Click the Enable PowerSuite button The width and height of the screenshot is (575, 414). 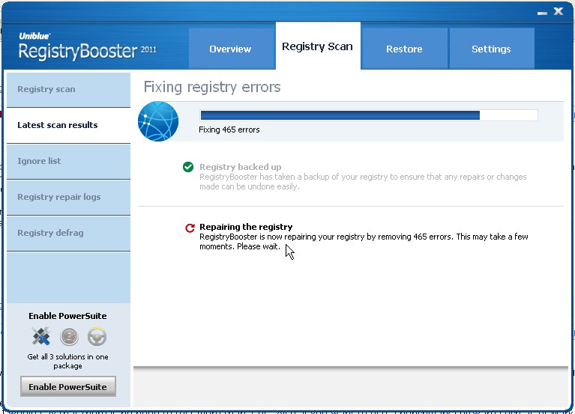click(68, 386)
